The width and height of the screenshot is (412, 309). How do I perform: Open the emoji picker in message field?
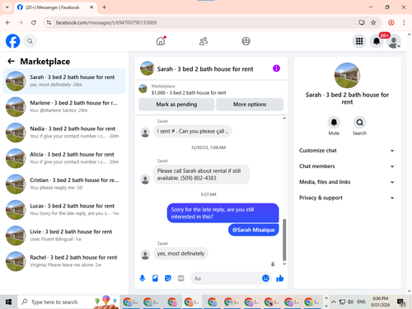tap(265, 279)
